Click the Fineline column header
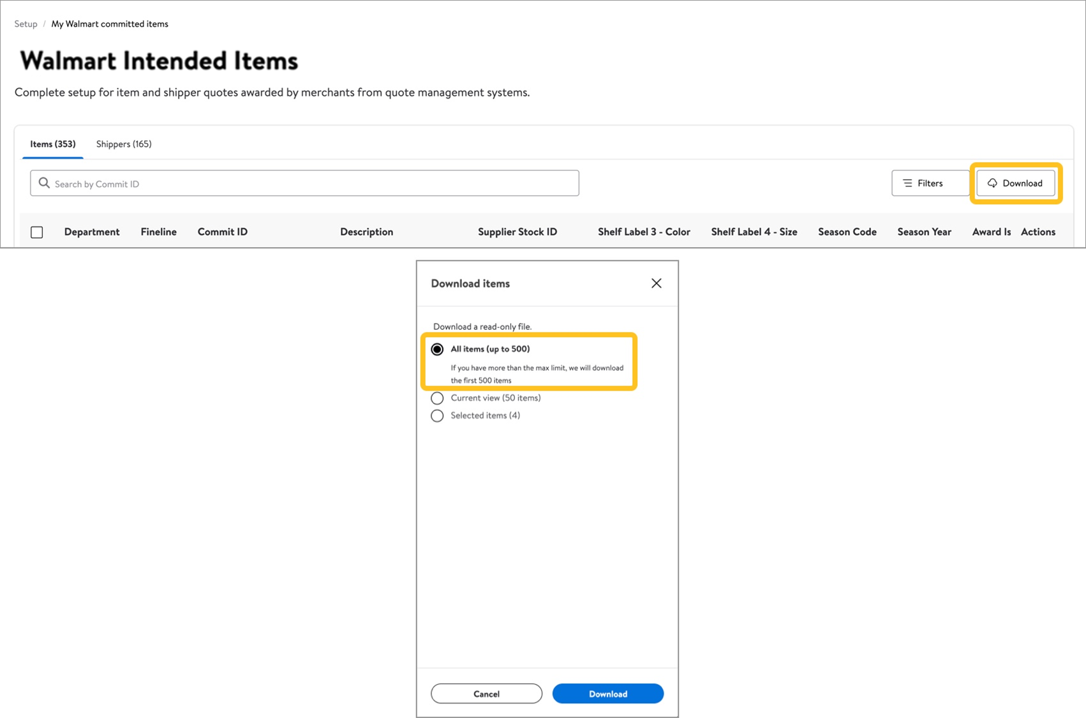 point(159,232)
